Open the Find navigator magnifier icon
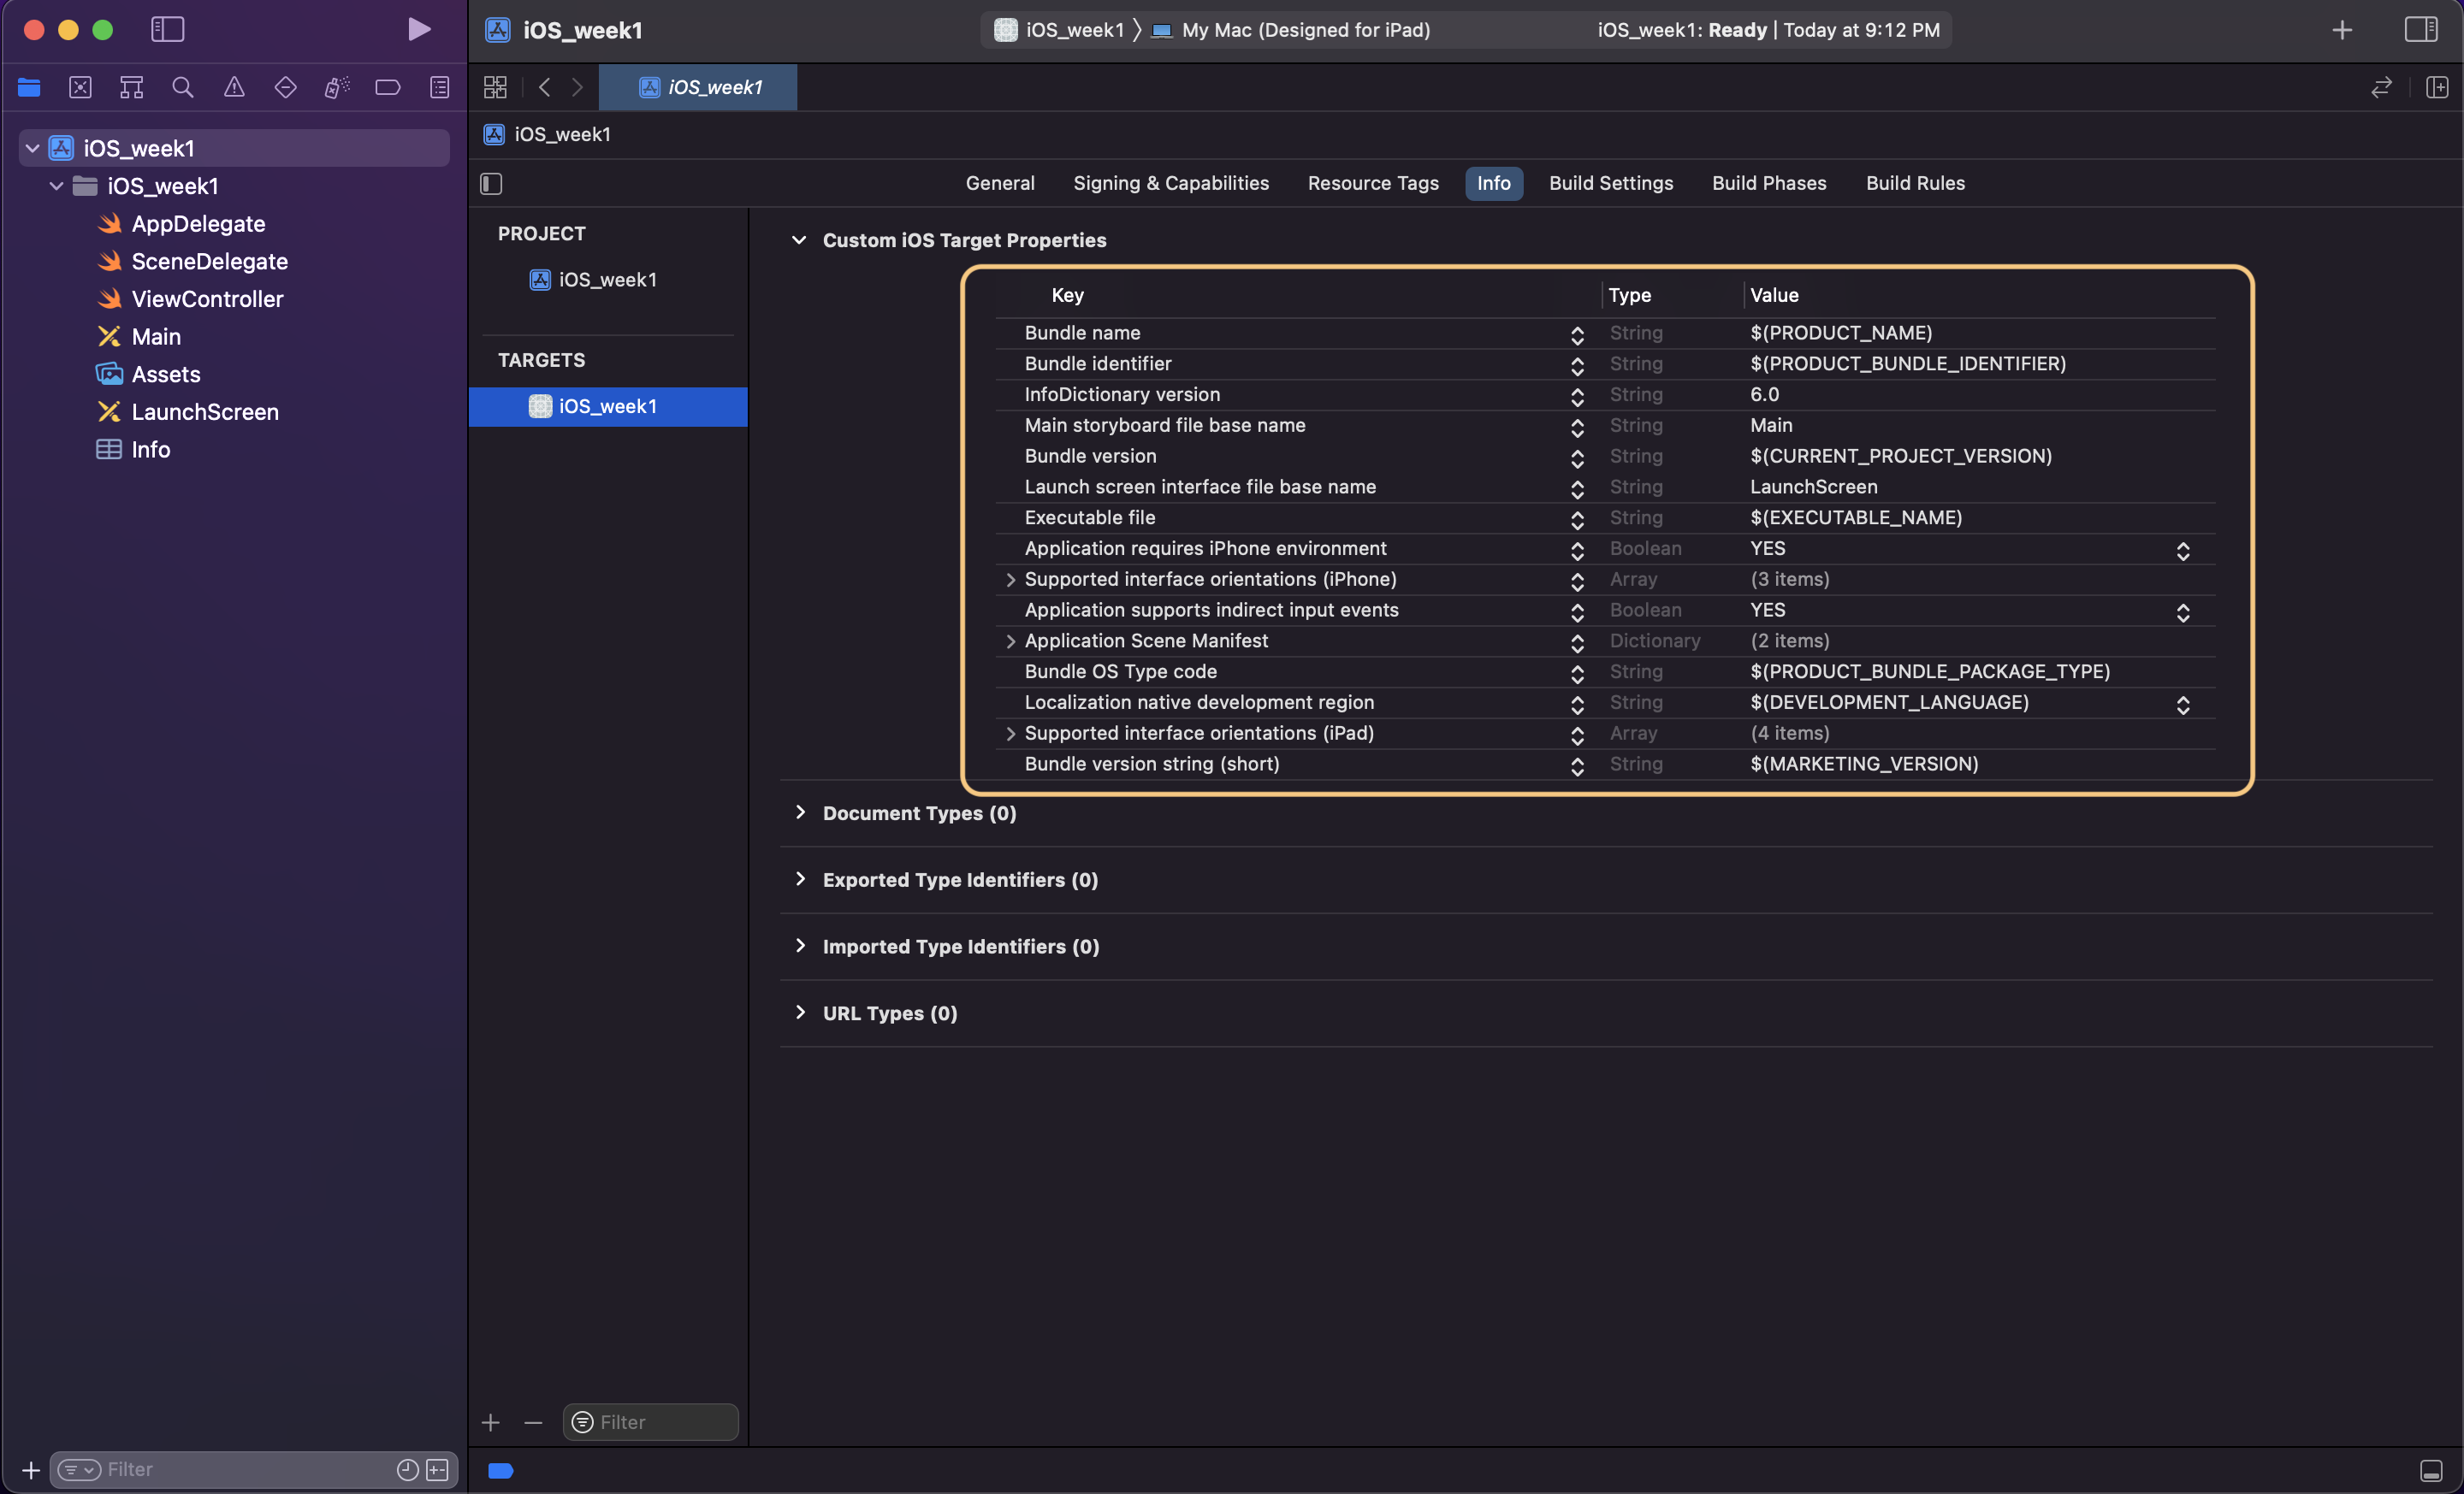 coord(182,88)
